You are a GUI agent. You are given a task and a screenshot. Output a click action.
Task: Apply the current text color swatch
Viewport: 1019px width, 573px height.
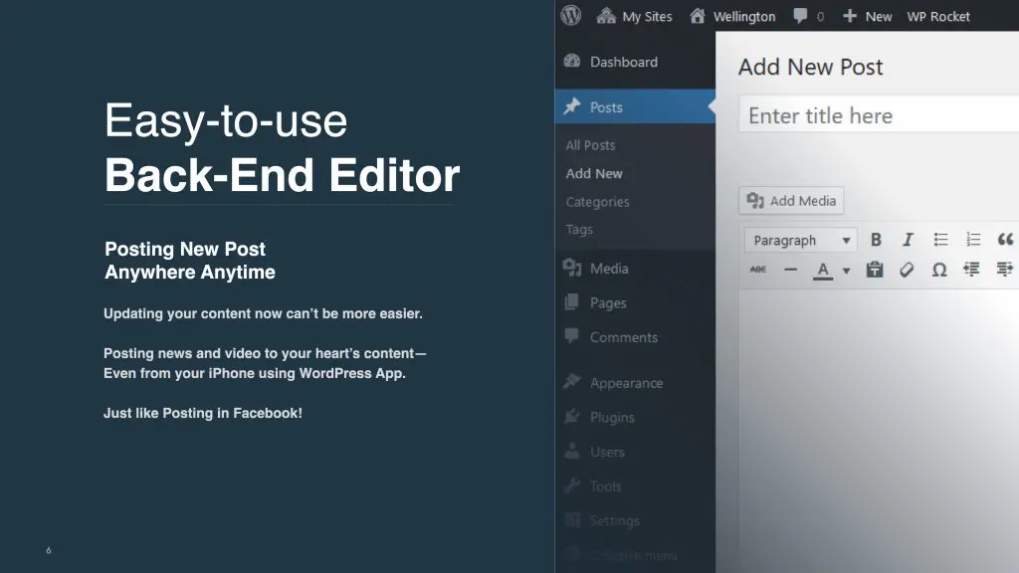click(x=823, y=270)
